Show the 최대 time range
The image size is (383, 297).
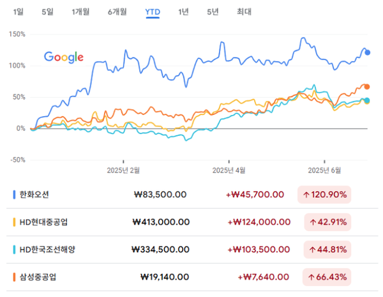pyautogui.click(x=243, y=11)
